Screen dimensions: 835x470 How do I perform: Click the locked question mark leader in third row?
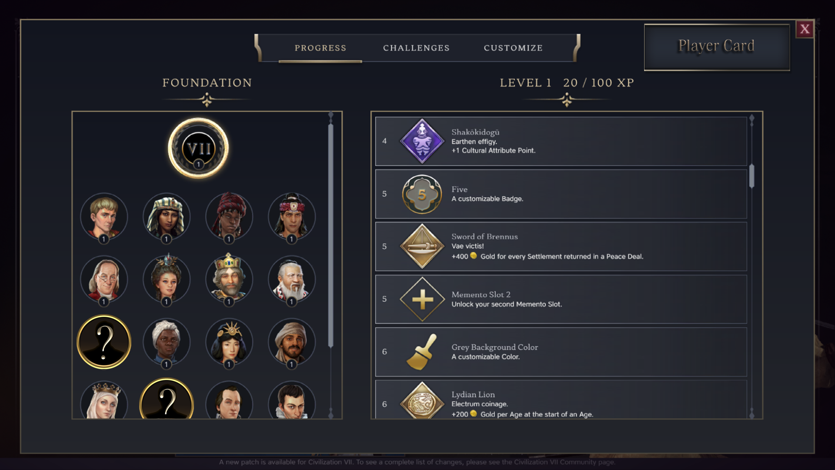click(x=104, y=342)
